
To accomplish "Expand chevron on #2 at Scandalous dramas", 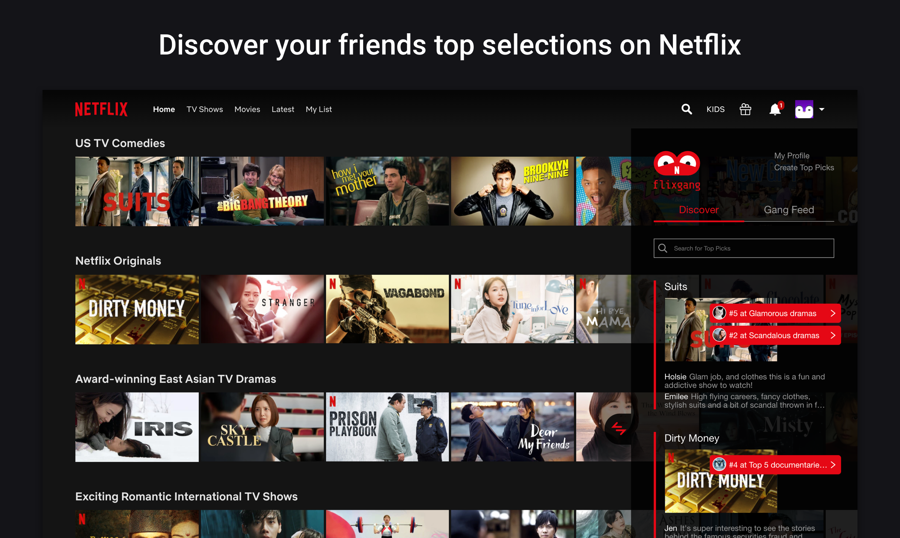I will (x=833, y=335).
